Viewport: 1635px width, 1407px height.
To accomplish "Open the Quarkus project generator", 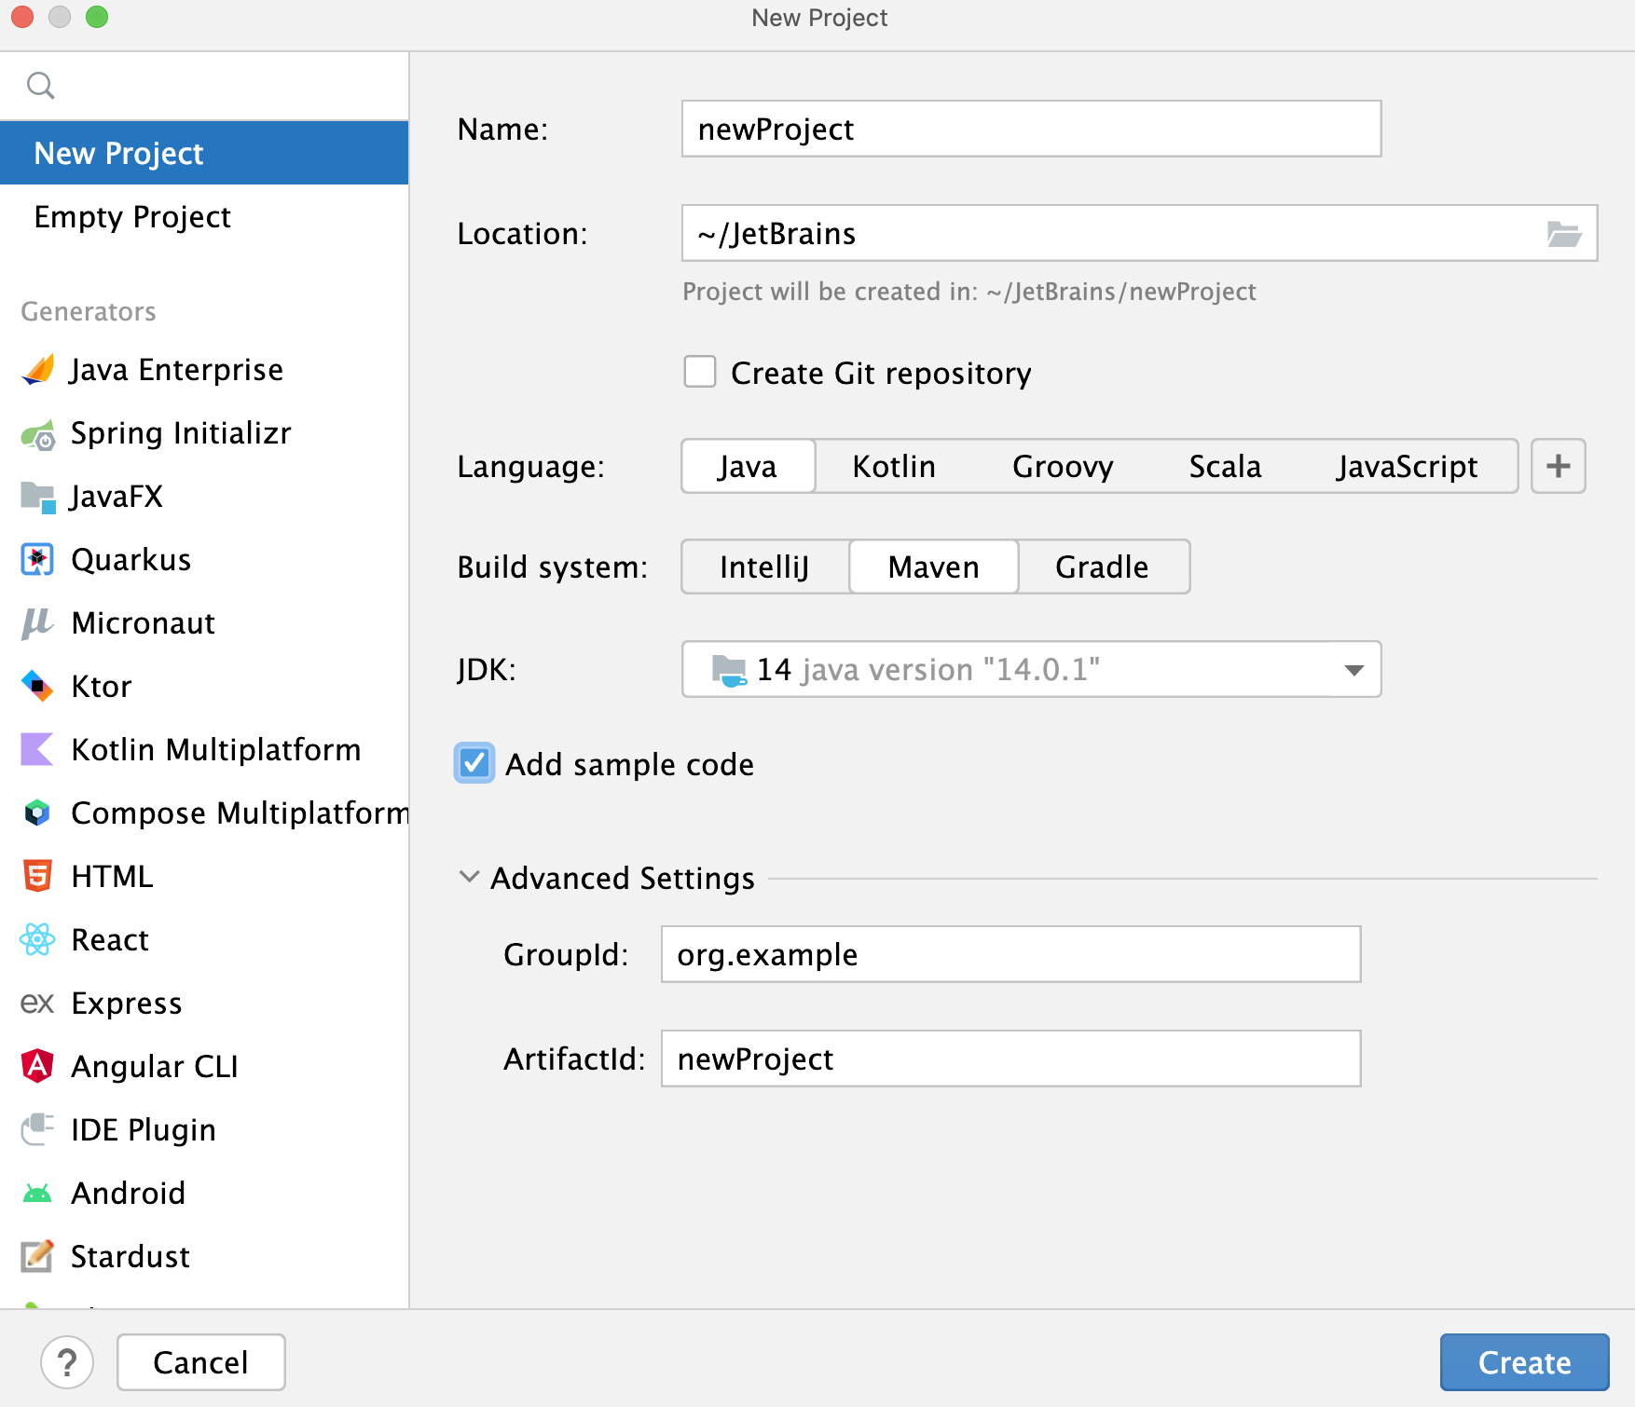I will tap(131, 559).
